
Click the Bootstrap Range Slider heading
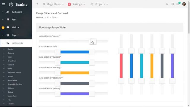point(53,27)
